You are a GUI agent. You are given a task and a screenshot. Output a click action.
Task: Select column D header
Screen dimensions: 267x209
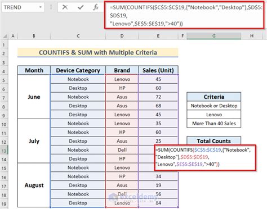click(x=122, y=36)
